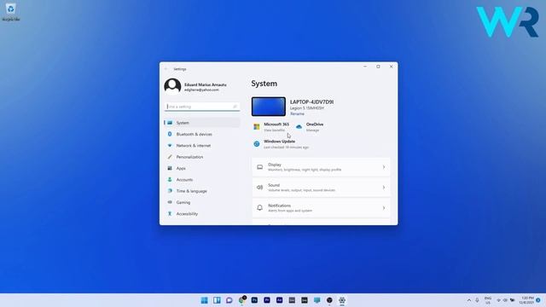This screenshot has height=307, width=546.
Task: Click the chevron on the Notifications row
Action: [x=384, y=208]
